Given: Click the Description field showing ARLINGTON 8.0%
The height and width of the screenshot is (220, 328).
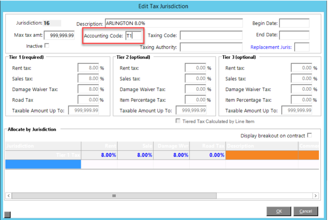Looking at the screenshot, I should tap(174, 23).
